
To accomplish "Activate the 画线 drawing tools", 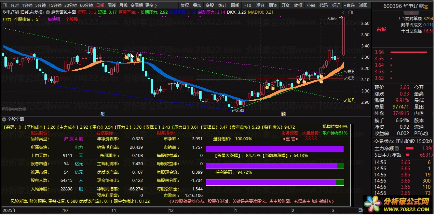I will (235, 5).
